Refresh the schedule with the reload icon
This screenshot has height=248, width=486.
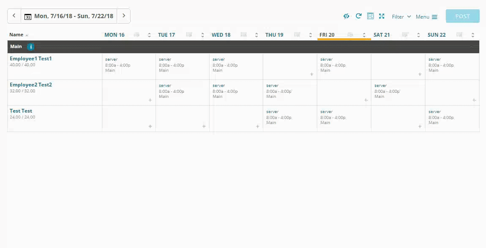coord(359,16)
